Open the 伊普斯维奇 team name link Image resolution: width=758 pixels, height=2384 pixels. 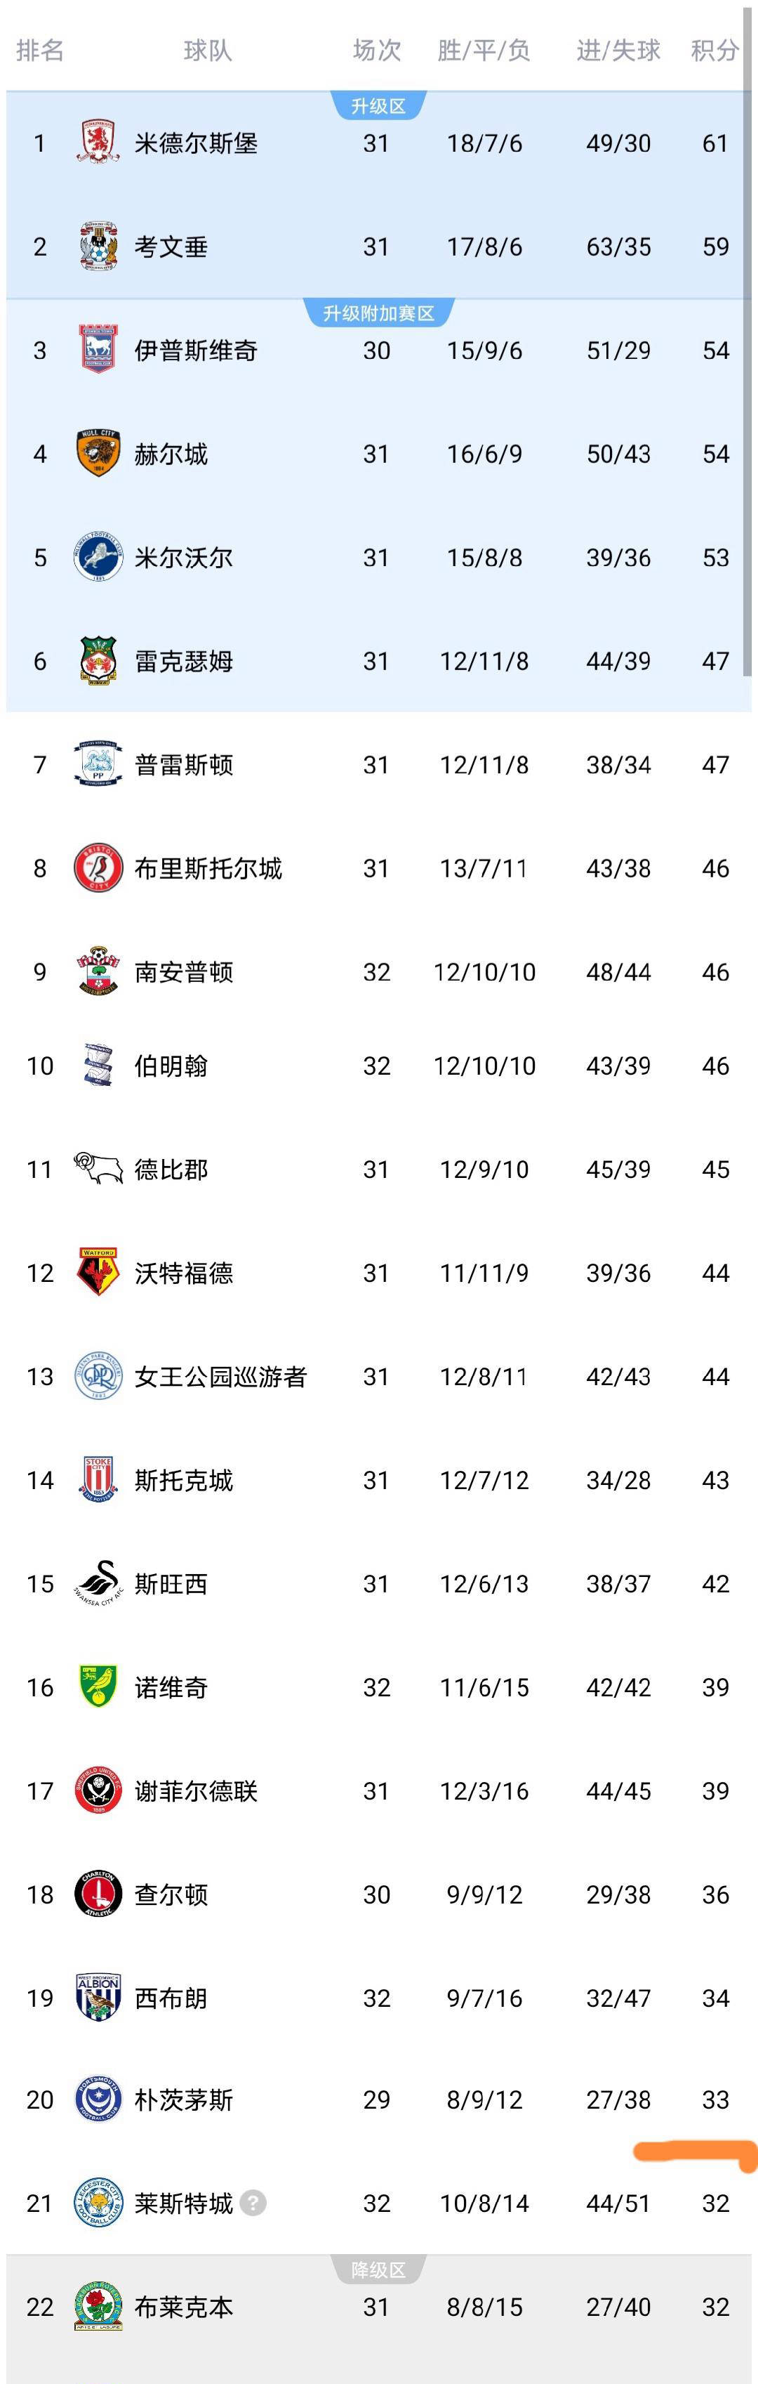point(196,351)
